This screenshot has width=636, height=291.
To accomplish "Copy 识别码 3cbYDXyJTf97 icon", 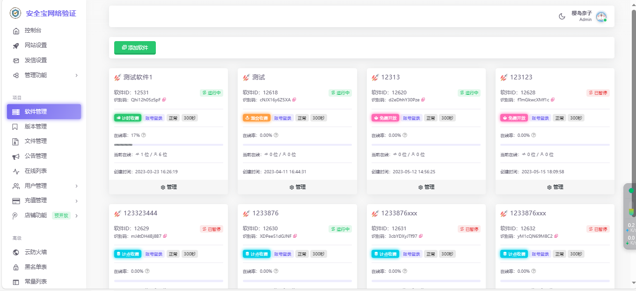I will (x=421, y=236).
